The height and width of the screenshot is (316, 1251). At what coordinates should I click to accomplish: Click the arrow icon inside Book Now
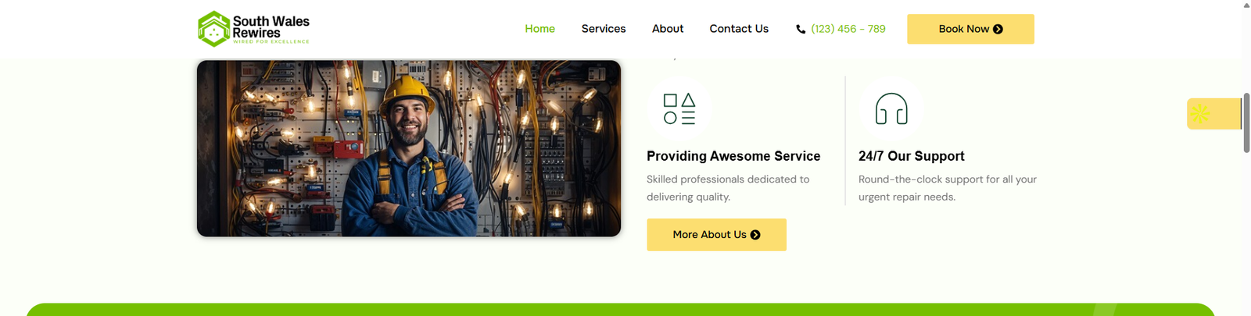[998, 29]
